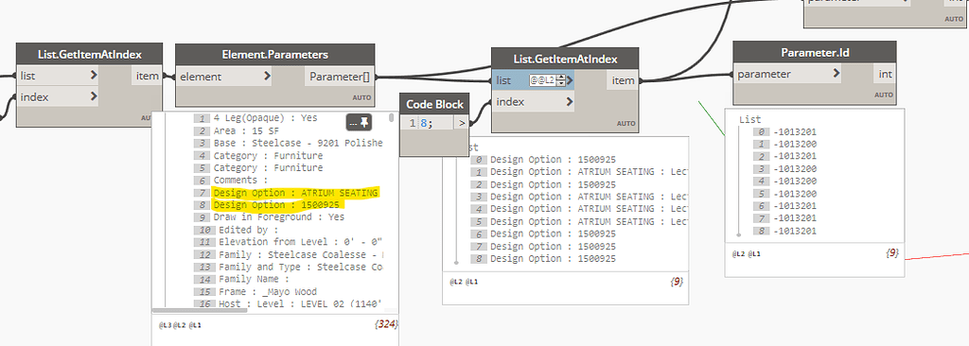Click the int output port of Parameter.Id

[885, 74]
